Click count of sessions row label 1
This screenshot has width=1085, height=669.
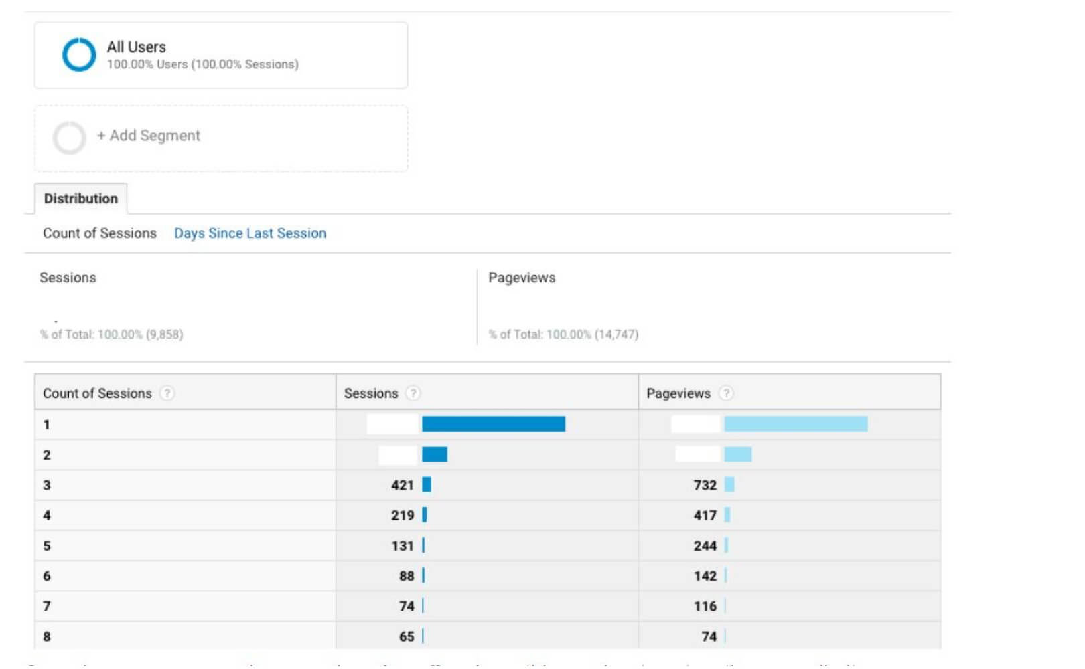(46, 425)
